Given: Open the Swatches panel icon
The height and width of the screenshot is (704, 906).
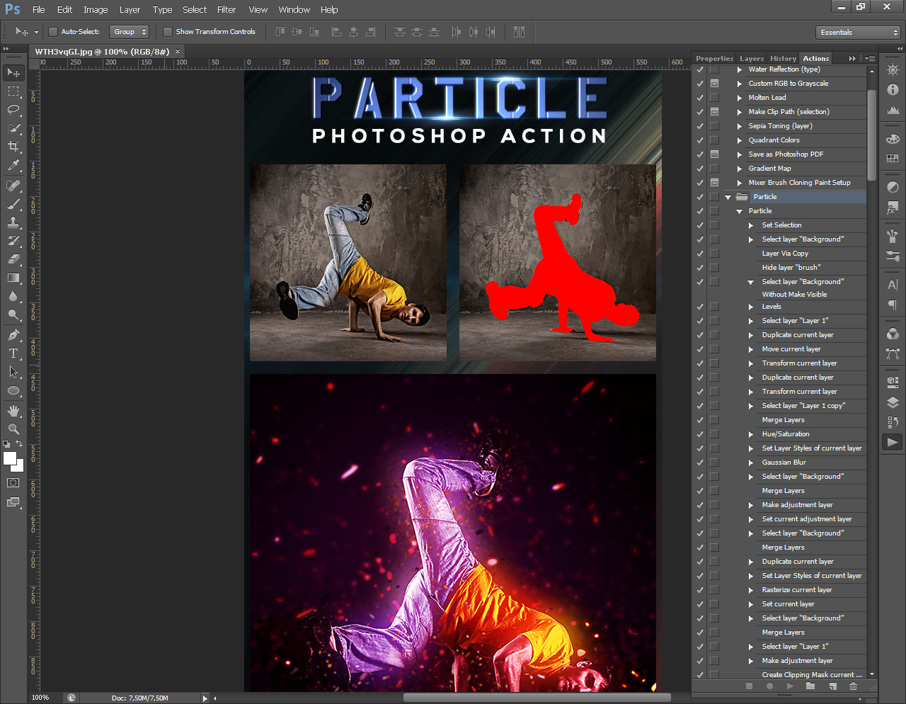Looking at the screenshot, I should pyautogui.click(x=893, y=158).
